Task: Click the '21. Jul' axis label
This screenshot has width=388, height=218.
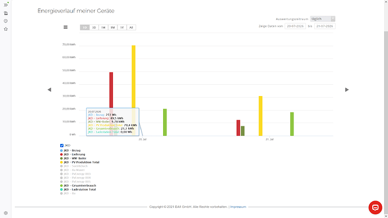Action: pyautogui.click(x=269, y=139)
